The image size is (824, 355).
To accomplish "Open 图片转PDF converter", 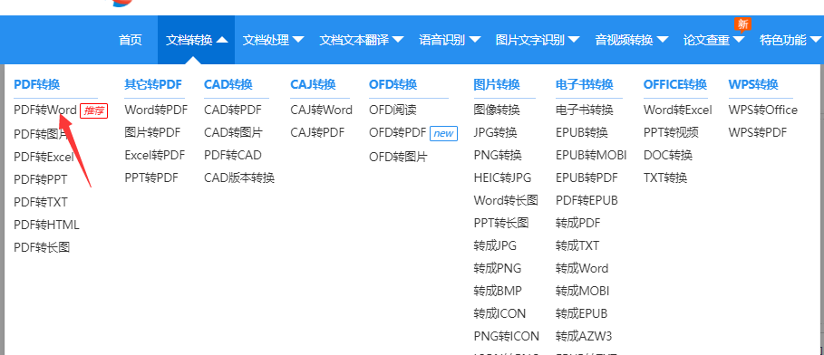I will (152, 133).
